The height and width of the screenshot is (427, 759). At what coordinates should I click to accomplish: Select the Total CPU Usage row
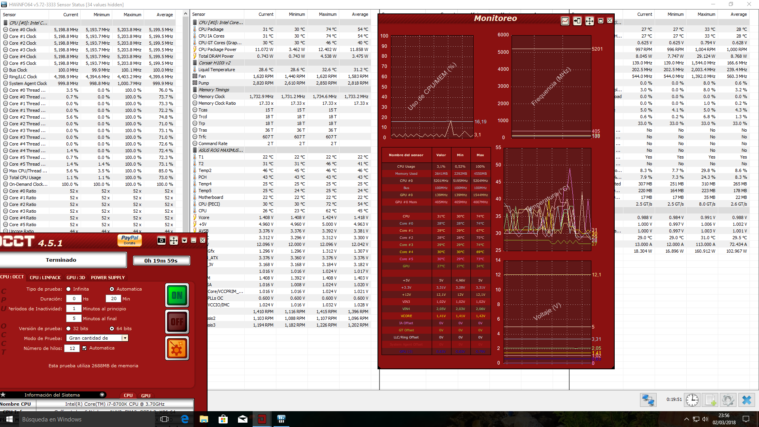point(89,178)
